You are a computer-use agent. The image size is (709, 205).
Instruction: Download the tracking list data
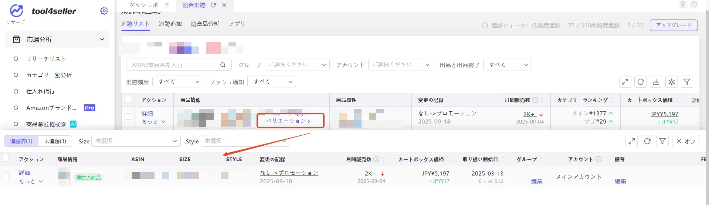click(656, 82)
